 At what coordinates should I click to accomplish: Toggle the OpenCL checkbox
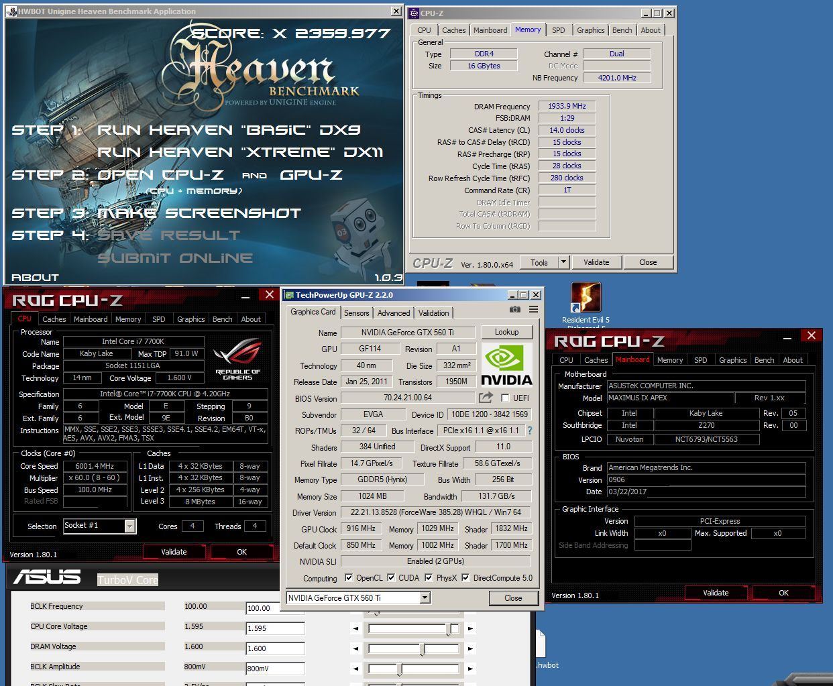[x=349, y=577]
